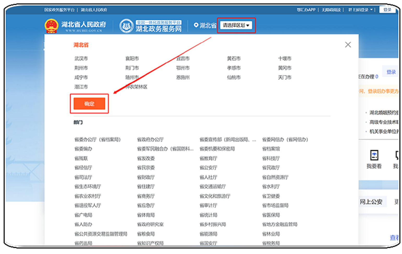402x254 pixels.
Task: Pick 恩施州 from the region list
Action: 183,77
